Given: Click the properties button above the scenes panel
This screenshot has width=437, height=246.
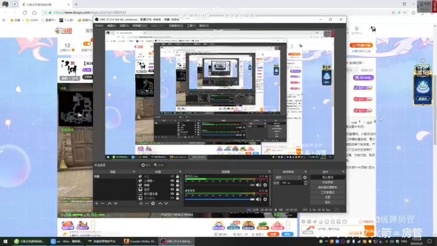Looking at the screenshot, I should (146, 165).
